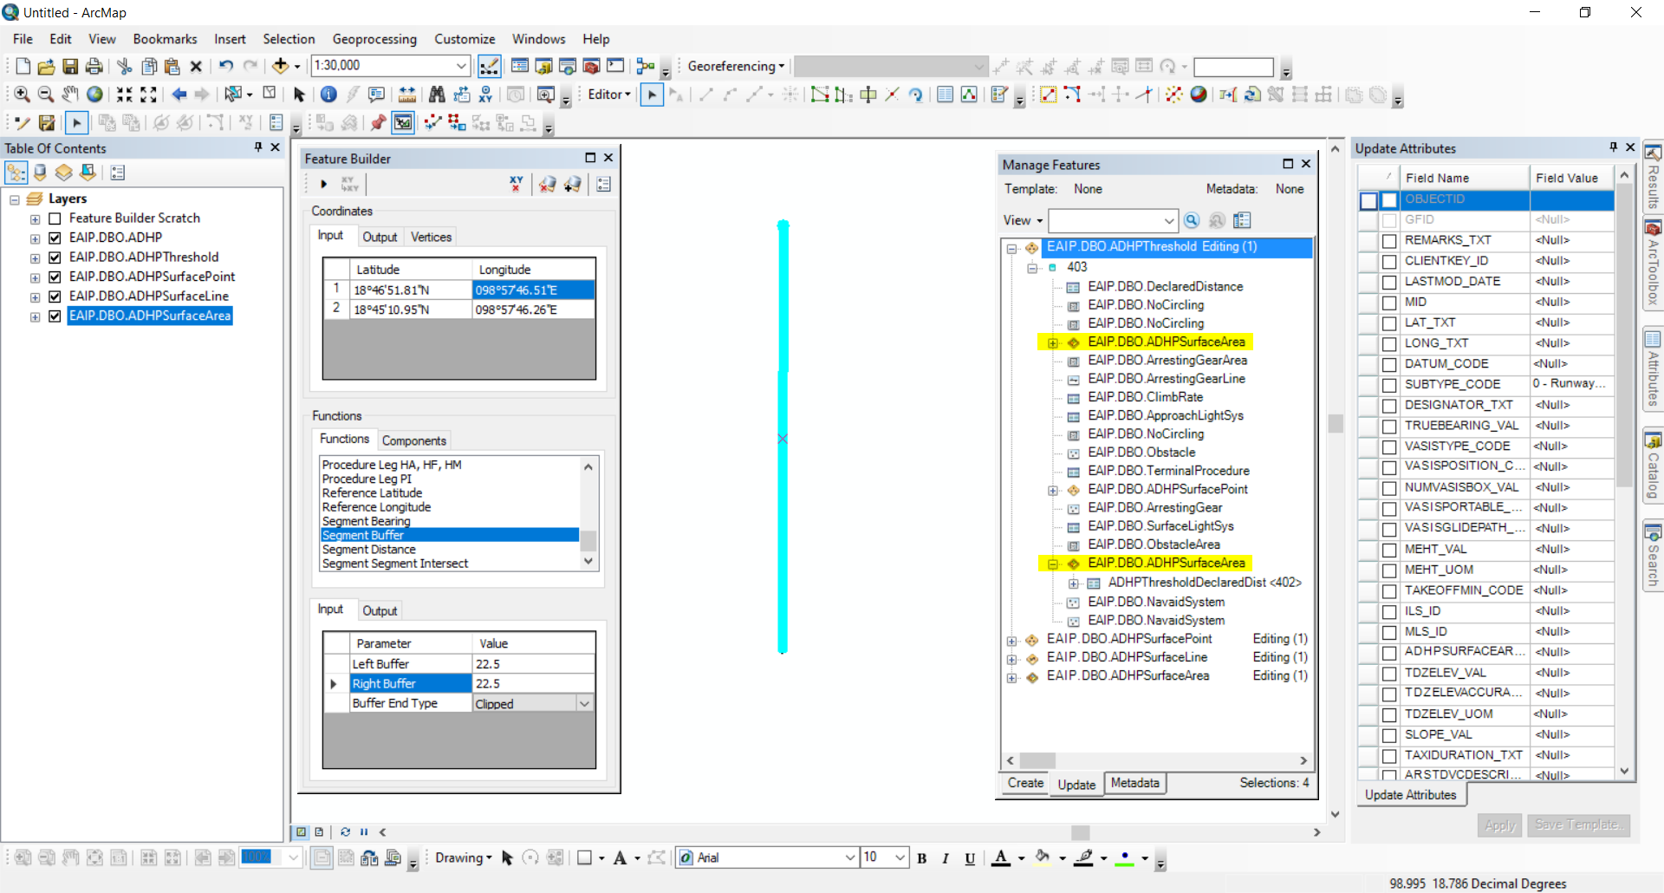The width and height of the screenshot is (1664, 893).
Task: Select the Zoom Out magnifier tool
Action: click(x=46, y=95)
